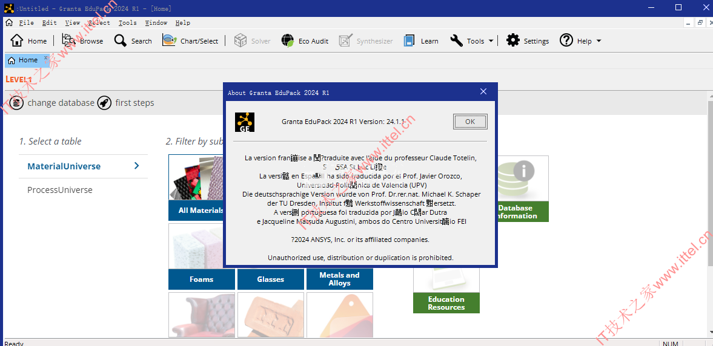
Task: Click the ANSYS copyright text
Action: 360,240
